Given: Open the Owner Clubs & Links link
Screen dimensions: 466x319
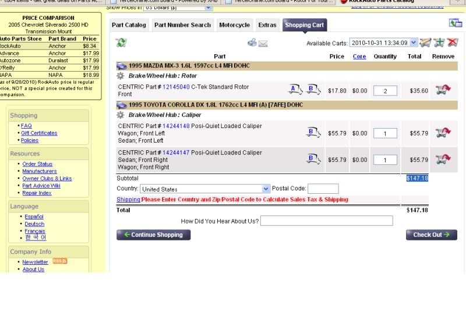Looking at the screenshot, I should pos(47,179).
